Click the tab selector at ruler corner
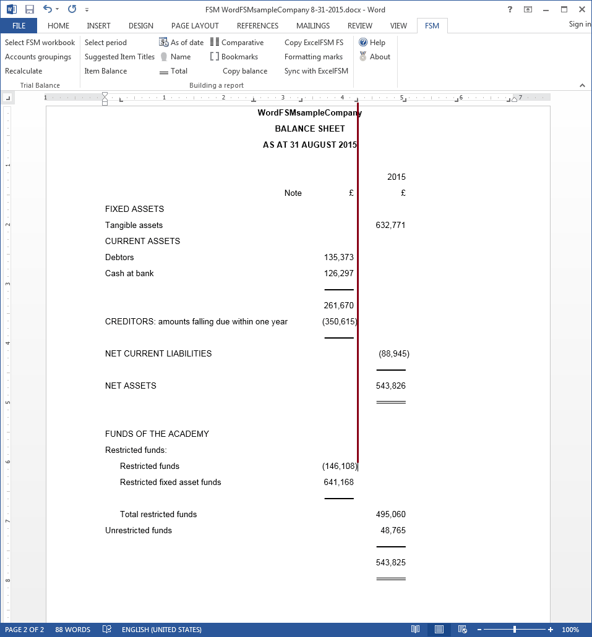This screenshot has width=592, height=637. tap(7, 98)
